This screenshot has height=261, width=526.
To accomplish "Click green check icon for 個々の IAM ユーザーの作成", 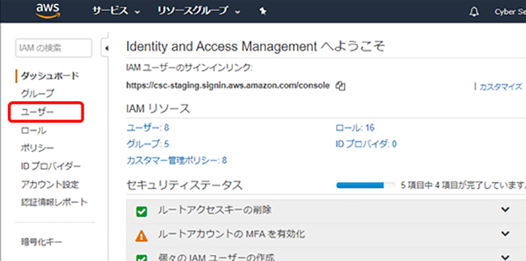I will (x=141, y=257).
